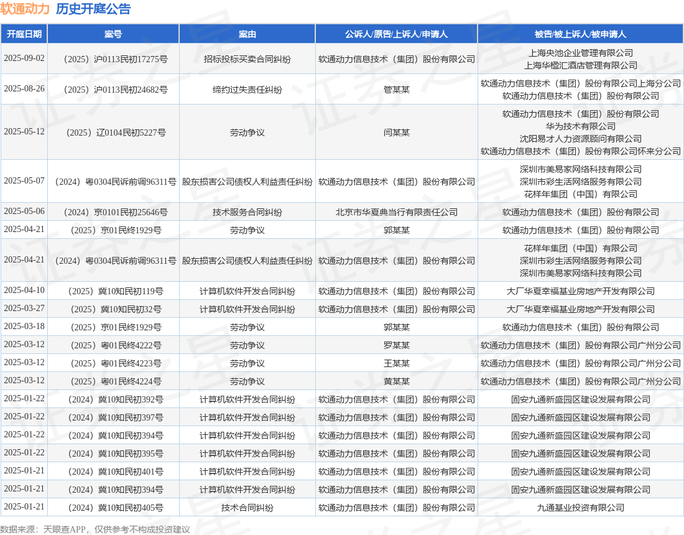Select the 公诉人/原告/上诉人/申请人 column header
The width and height of the screenshot is (684, 535).
tap(396, 34)
